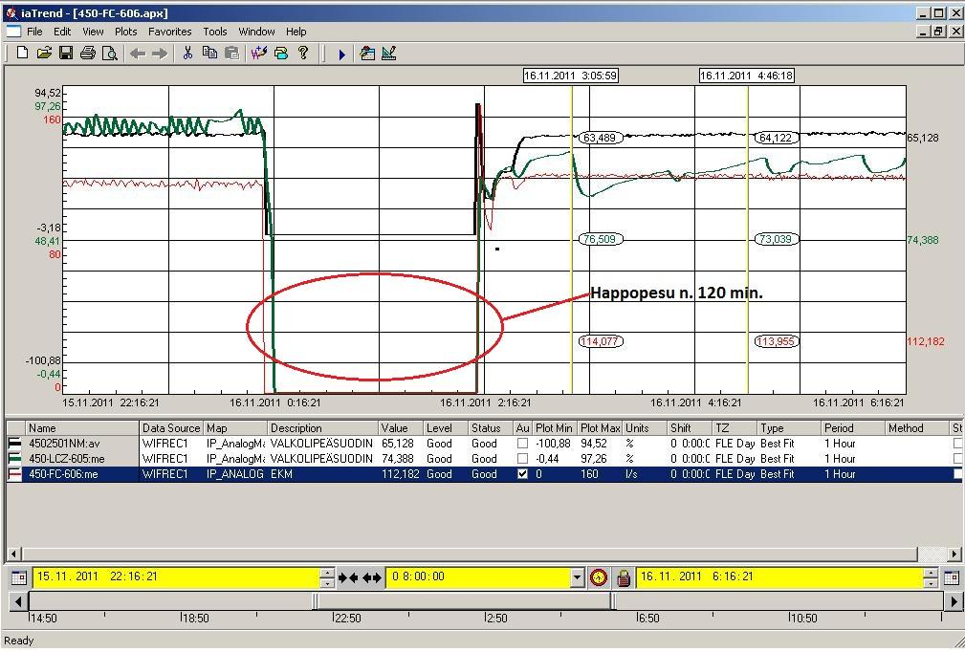This screenshot has width=965, height=652.
Task: Click the forward arrow in toolbar
Action: [160, 54]
